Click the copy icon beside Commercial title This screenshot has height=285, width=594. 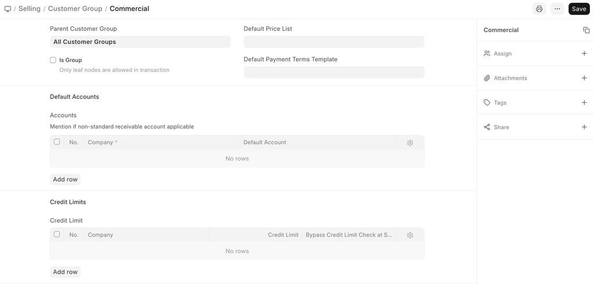[586, 30]
